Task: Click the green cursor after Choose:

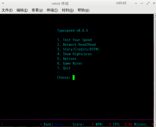Action: point(73,77)
